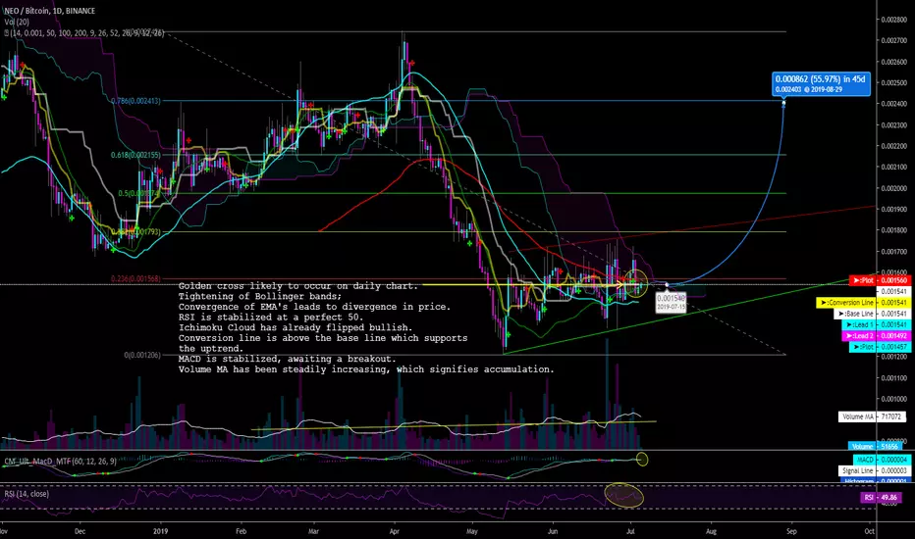Click the Sep label on time axis
Image resolution: width=915 pixels, height=539 pixels.
point(791,531)
